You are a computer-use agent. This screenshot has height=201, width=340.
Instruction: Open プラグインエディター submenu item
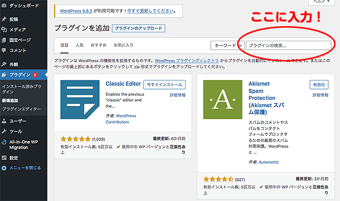click(x=21, y=109)
